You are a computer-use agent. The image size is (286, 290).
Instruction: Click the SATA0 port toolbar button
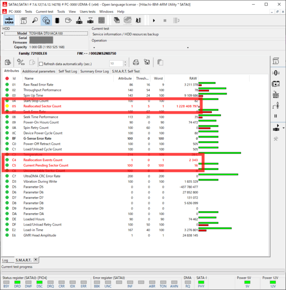9,20
